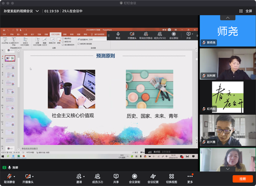Select the 郭师尧 participant tile
The height and width of the screenshot is (186, 256).
point(227,31)
